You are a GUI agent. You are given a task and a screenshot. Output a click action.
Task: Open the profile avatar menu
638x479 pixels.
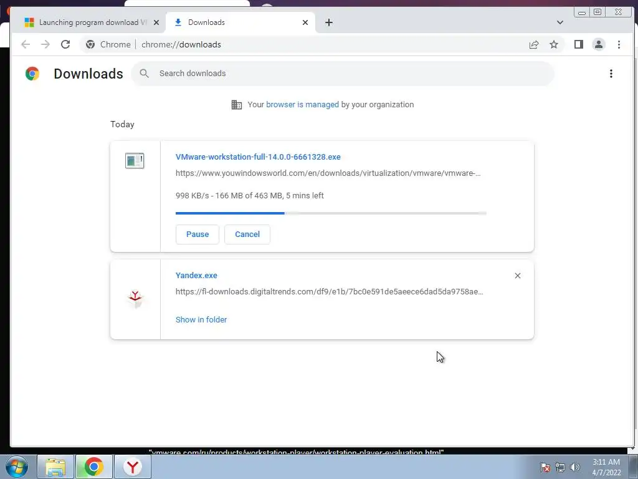click(x=599, y=44)
